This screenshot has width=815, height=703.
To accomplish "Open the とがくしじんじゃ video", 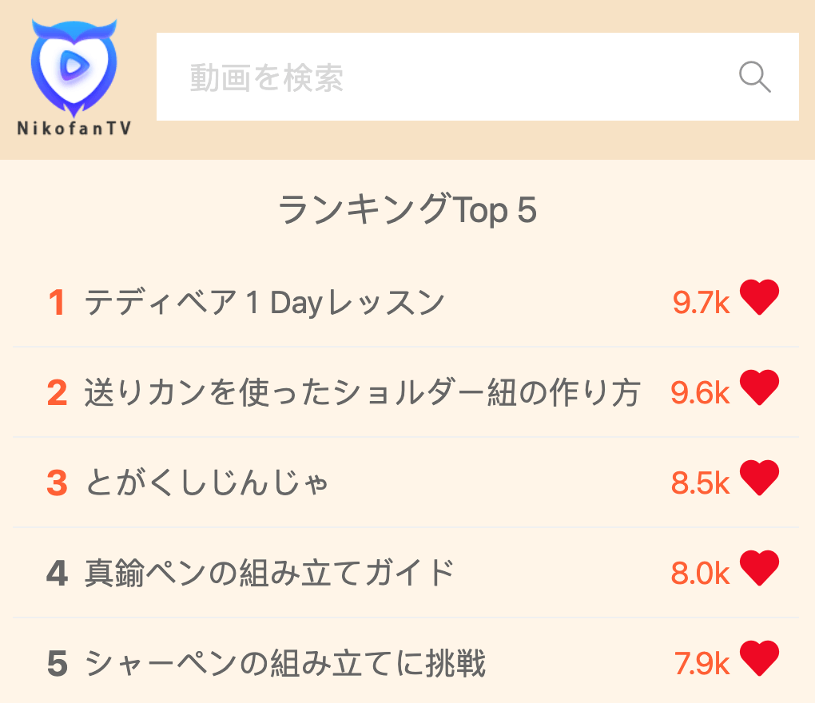I will click(x=206, y=483).
